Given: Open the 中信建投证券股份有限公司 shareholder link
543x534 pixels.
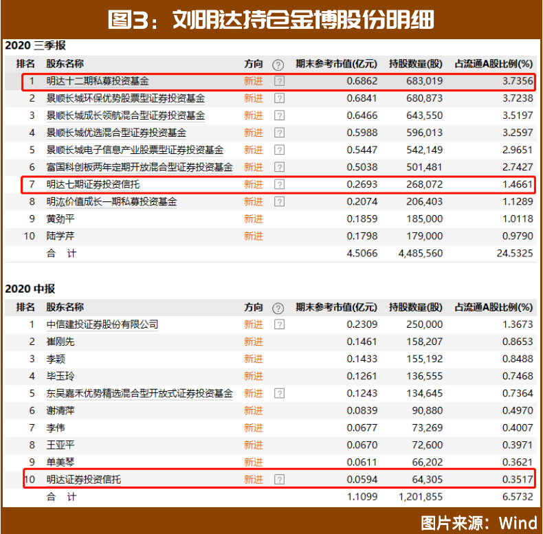Looking at the screenshot, I should pos(102,324).
